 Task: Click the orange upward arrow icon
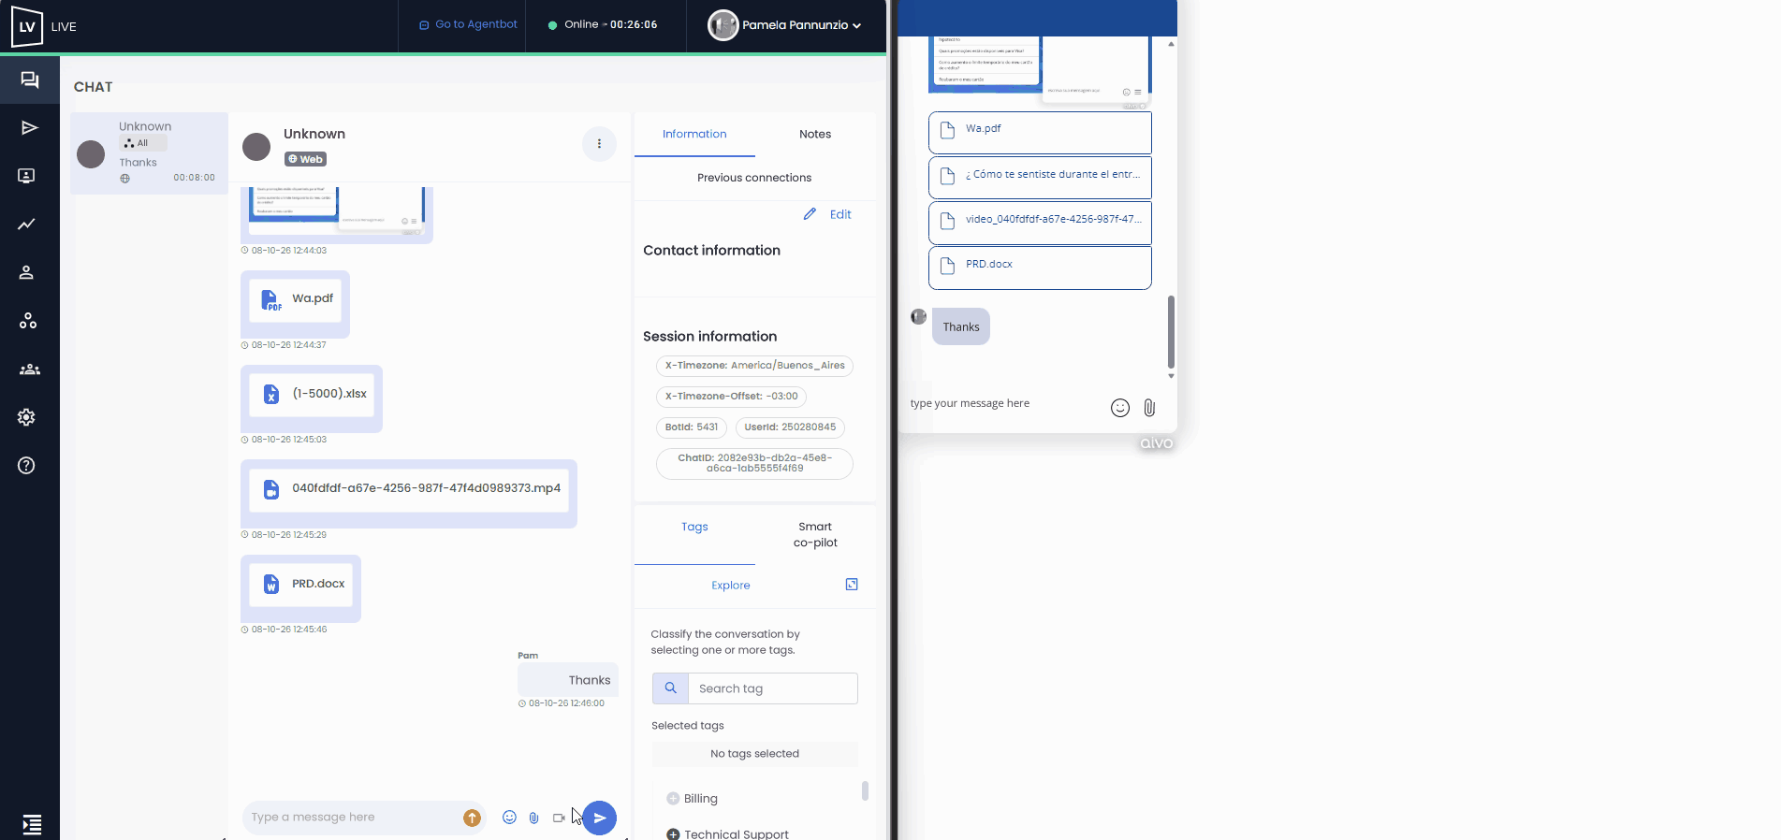473,818
